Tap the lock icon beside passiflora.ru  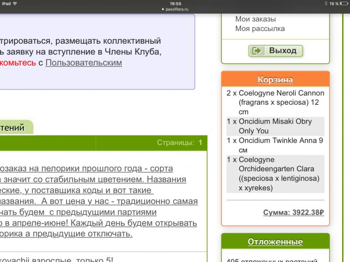pyautogui.click(x=163, y=9)
